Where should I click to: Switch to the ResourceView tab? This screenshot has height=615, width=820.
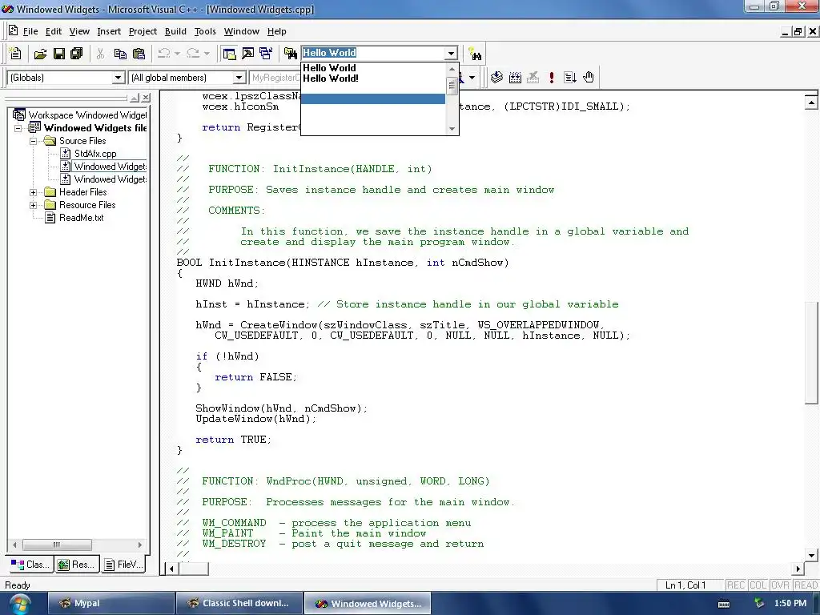[78, 565]
